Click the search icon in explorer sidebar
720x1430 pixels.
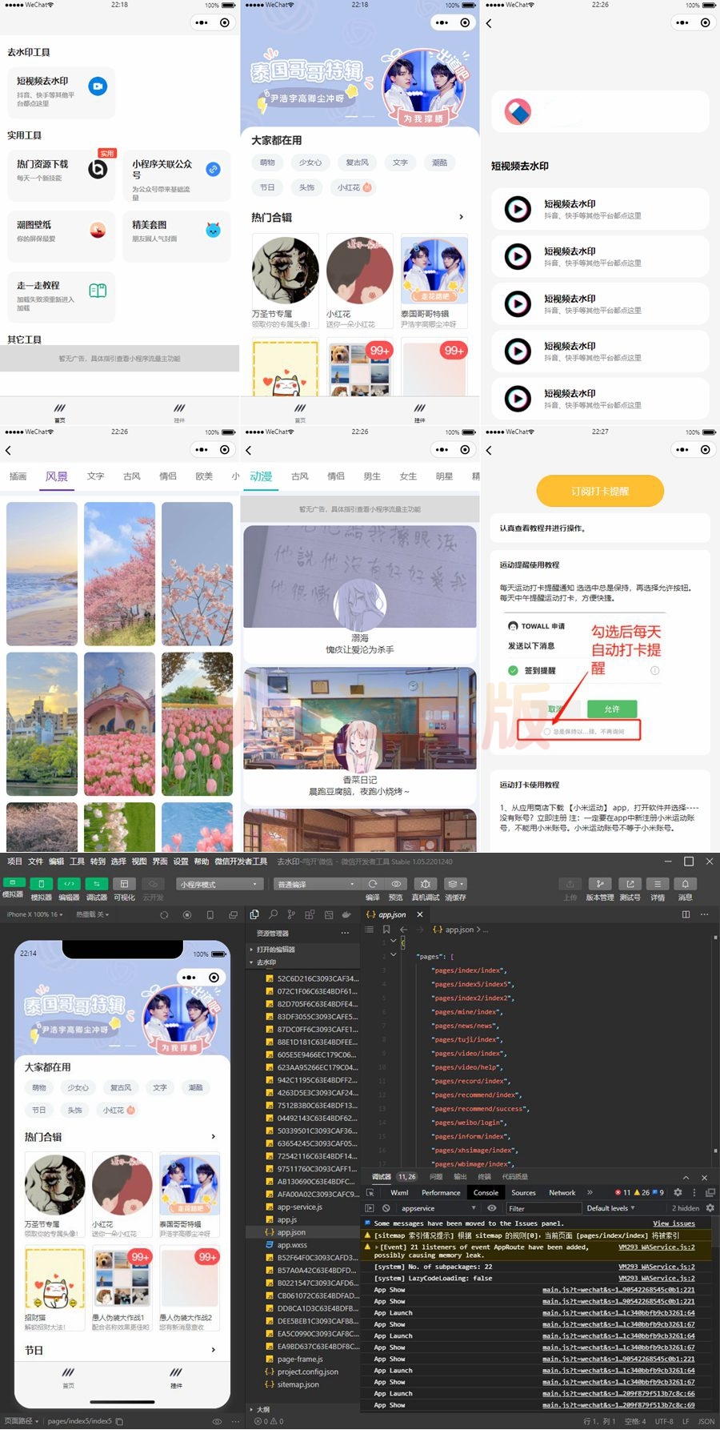coord(273,914)
